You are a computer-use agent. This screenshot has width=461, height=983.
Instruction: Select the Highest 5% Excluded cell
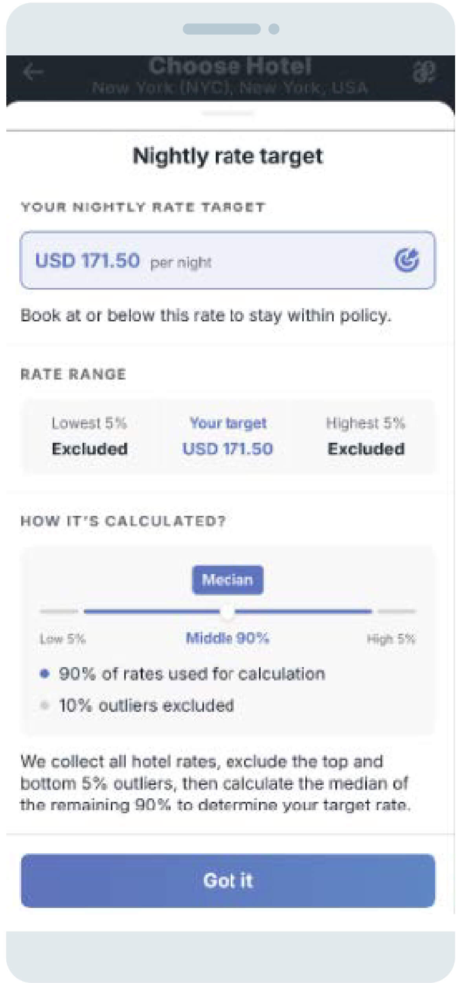click(x=366, y=436)
